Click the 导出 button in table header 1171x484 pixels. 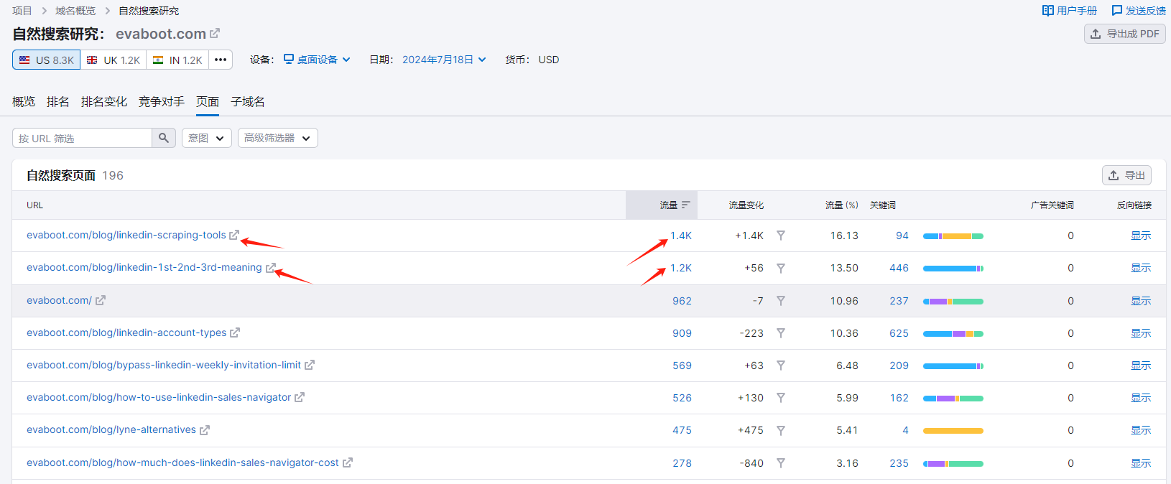tap(1127, 175)
